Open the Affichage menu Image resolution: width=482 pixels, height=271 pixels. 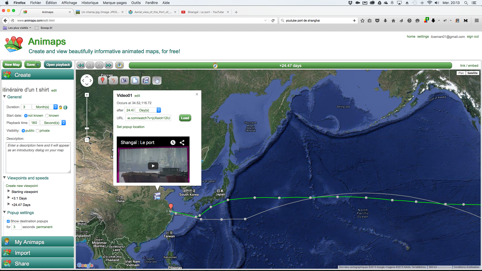[69, 3]
